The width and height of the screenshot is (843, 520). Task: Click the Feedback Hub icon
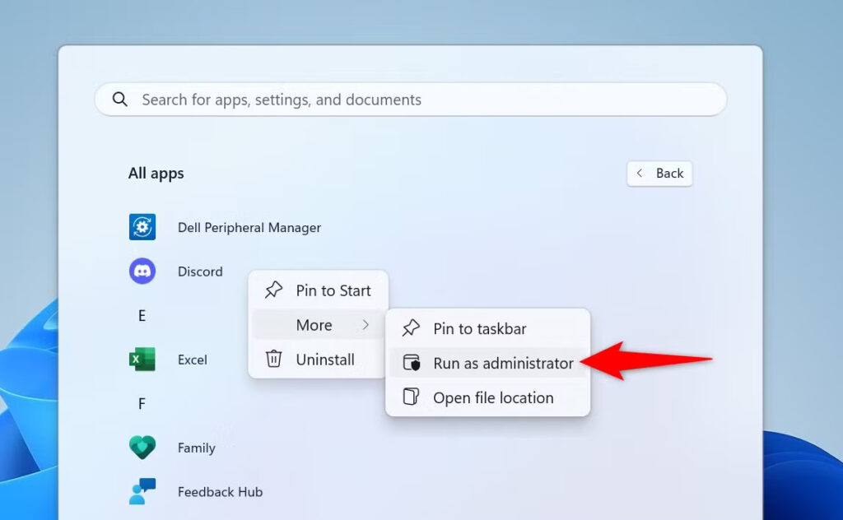[142, 491]
